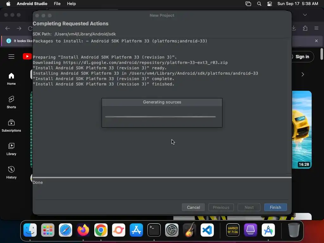Open the Console app from the Dock
Viewport: 324px width, 243px height.
(x=233, y=230)
